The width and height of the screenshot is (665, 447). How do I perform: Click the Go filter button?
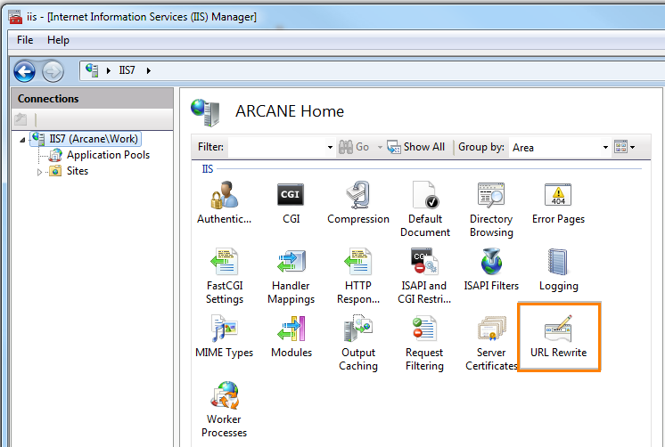pyautogui.click(x=354, y=147)
